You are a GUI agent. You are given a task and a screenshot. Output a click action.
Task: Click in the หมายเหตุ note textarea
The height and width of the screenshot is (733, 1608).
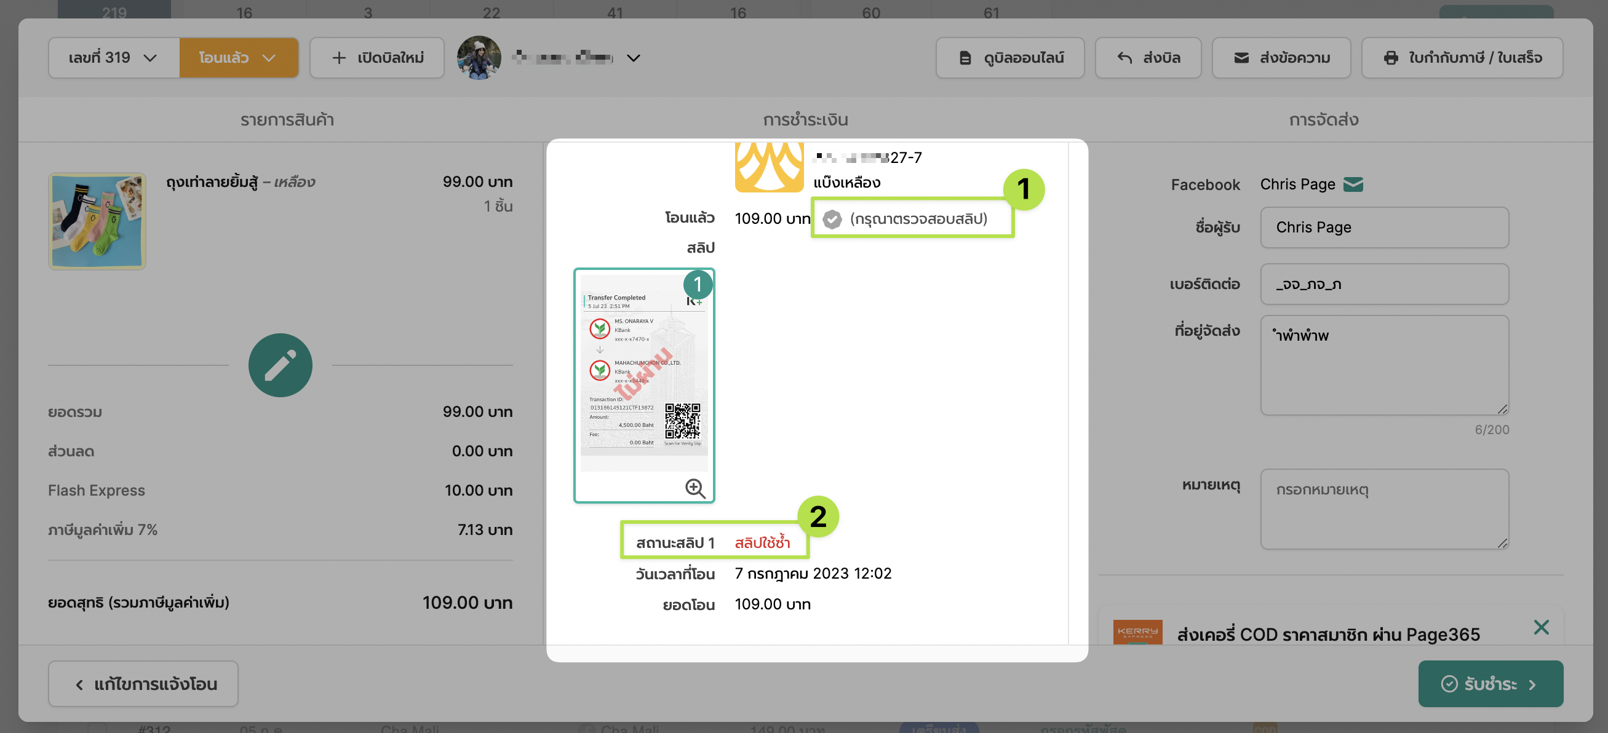pos(1384,509)
